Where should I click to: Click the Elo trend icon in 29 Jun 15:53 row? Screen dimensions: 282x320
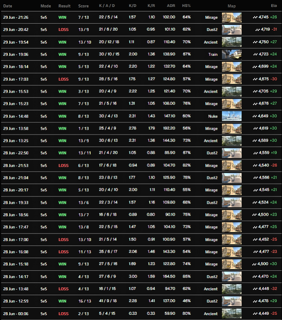point(255,91)
